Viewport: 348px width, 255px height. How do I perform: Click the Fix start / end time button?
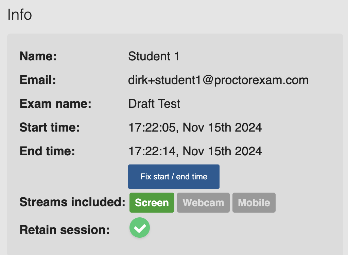(x=174, y=177)
